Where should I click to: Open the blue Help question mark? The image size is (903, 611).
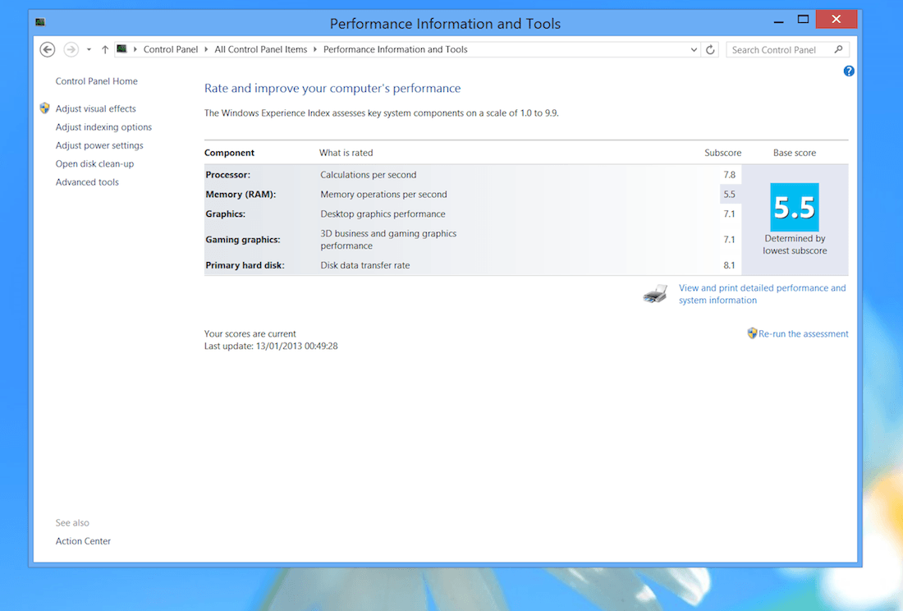pyautogui.click(x=849, y=71)
